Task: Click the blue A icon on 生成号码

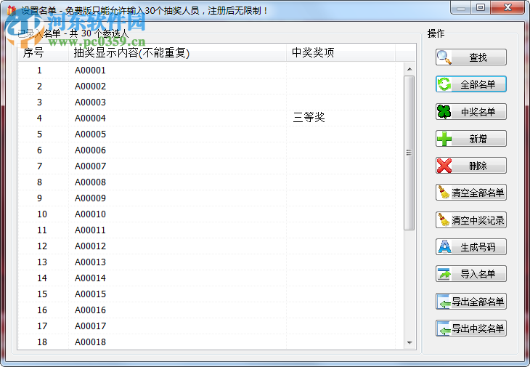Action: [x=444, y=247]
